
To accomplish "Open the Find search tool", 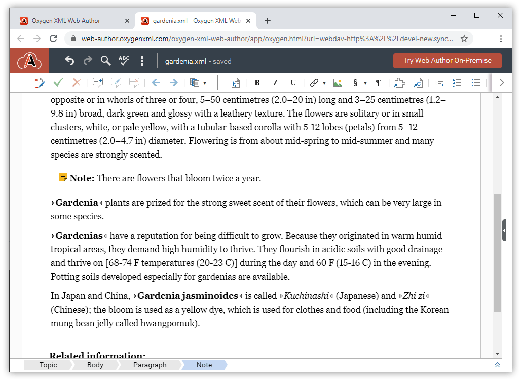I will 105,61.
